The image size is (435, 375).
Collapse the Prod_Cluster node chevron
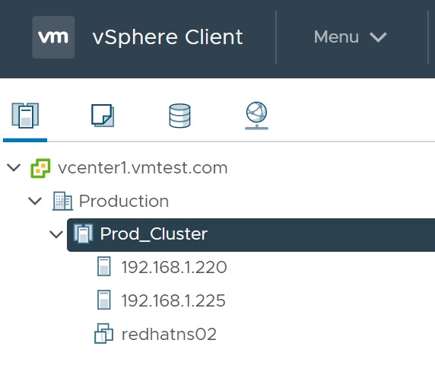pos(56,234)
